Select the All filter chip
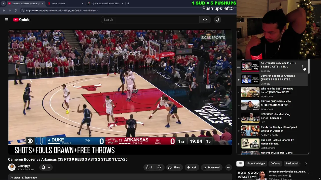 (240, 163)
